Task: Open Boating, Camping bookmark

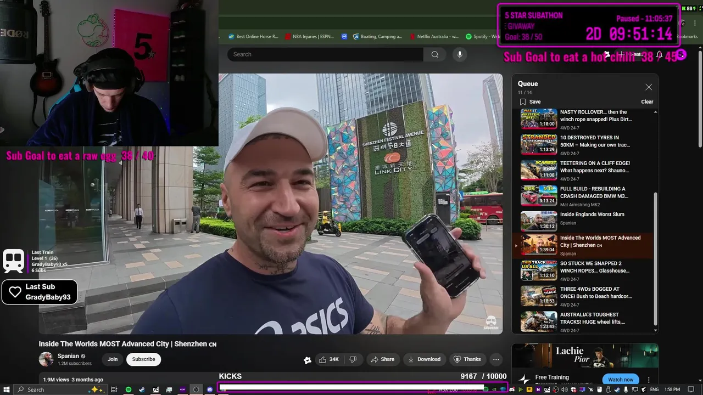Action: click(378, 37)
